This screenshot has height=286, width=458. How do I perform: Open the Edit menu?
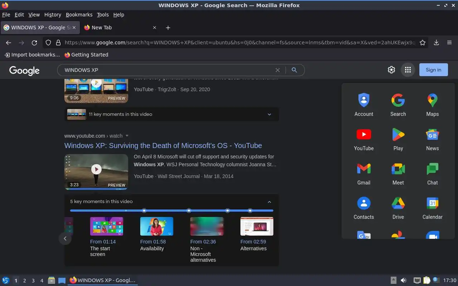(19, 15)
